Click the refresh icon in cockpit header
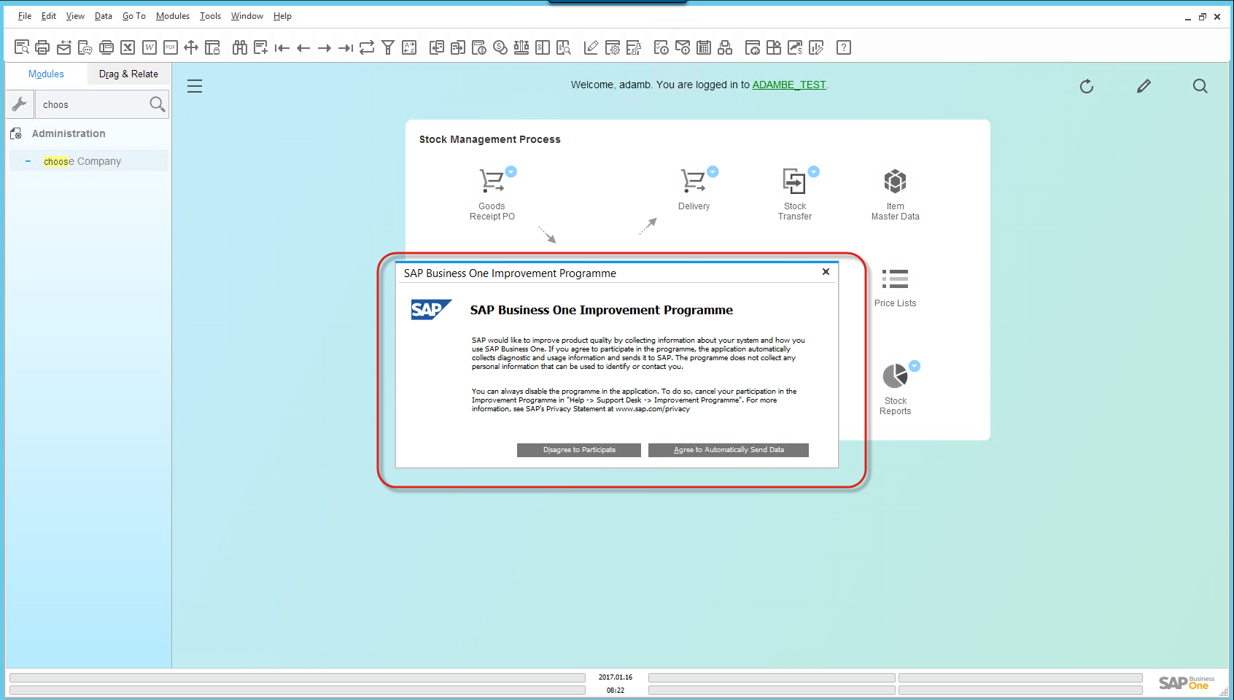Viewport: 1234px width, 700px height. tap(1087, 86)
